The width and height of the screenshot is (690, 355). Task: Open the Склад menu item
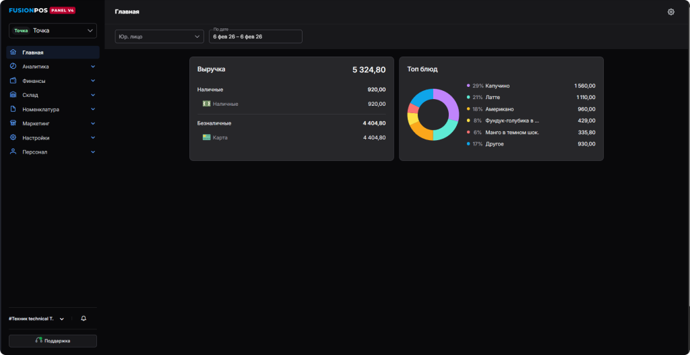tap(30, 95)
